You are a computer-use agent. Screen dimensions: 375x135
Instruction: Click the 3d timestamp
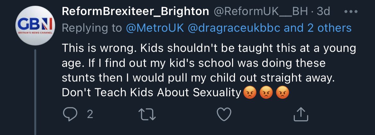pos(323,11)
